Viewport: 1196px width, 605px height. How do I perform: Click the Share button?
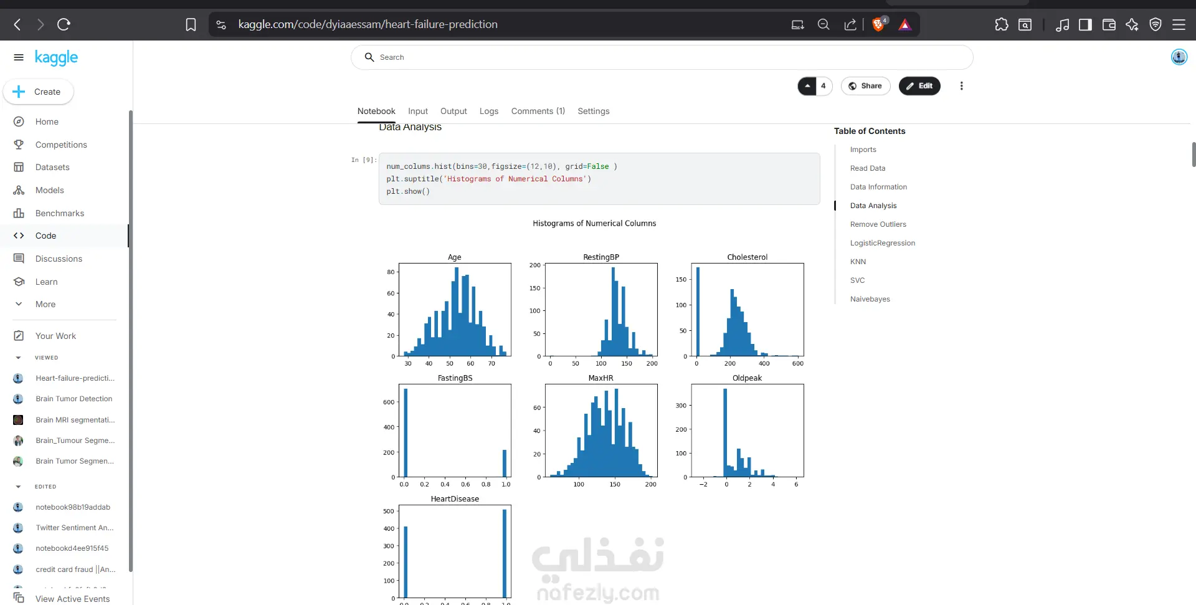click(865, 86)
